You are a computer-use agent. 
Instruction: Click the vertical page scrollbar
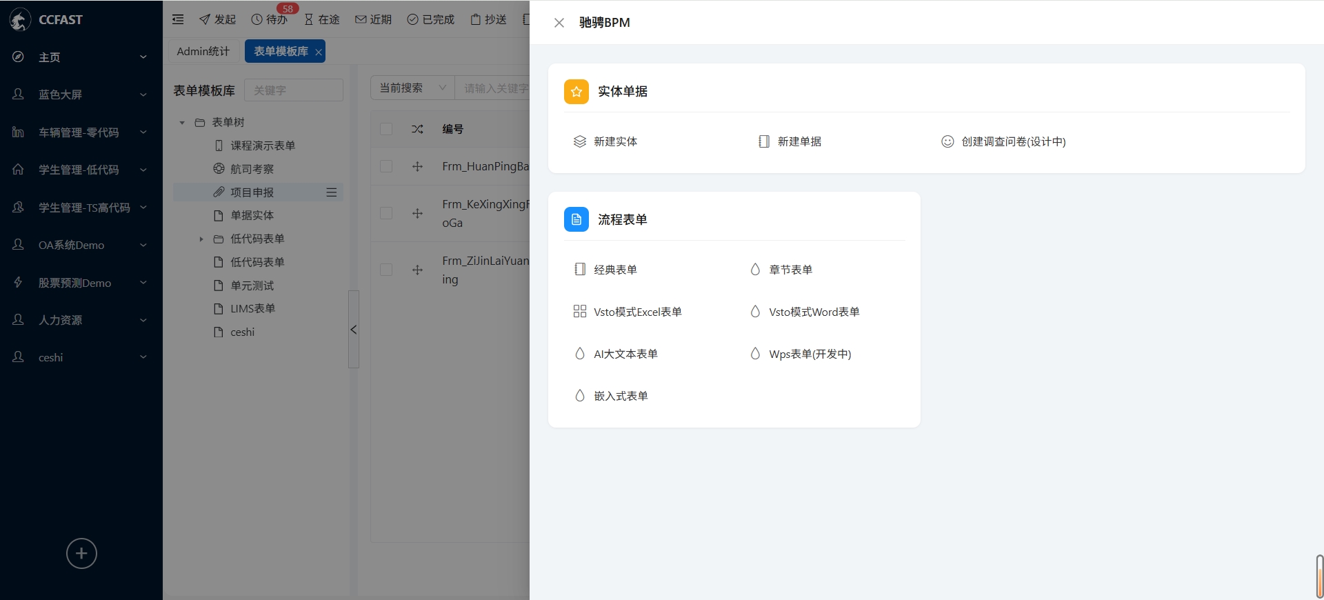(x=1319, y=576)
